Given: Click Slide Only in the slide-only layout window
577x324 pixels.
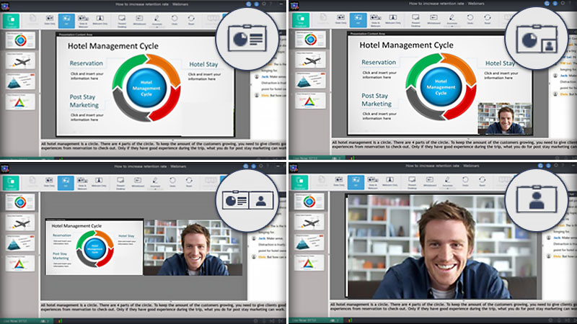Looking at the screenshot, I should tap(50, 20).
